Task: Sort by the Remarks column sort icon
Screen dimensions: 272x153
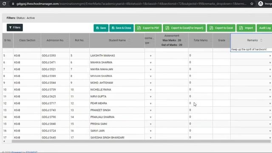Action: coord(261,40)
